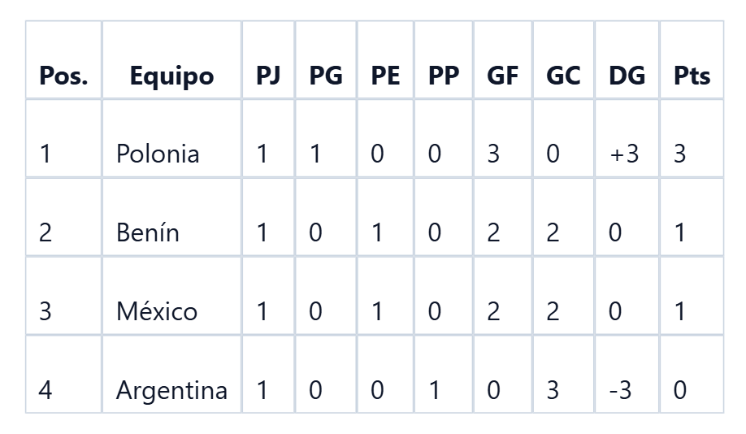
Task: Click the Equipo column header
Action: pyautogui.click(x=171, y=60)
